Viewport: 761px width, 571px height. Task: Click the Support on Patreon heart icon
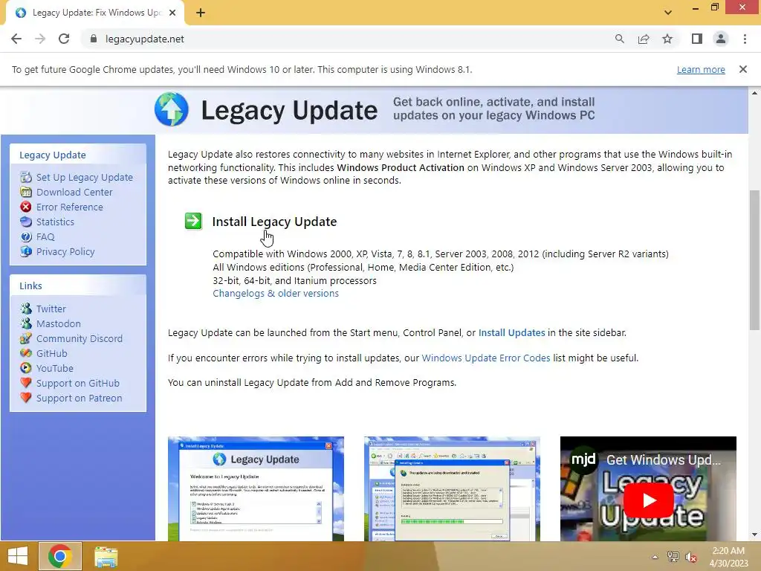coord(26,399)
